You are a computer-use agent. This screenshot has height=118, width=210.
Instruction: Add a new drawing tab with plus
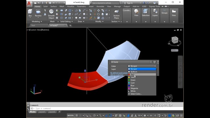click(x=70, y=26)
